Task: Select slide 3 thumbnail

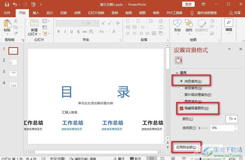Action: click(x=13, y=74)
